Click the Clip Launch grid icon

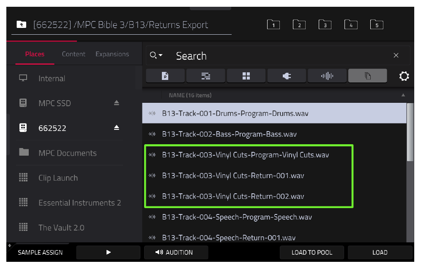click(23, 177)
